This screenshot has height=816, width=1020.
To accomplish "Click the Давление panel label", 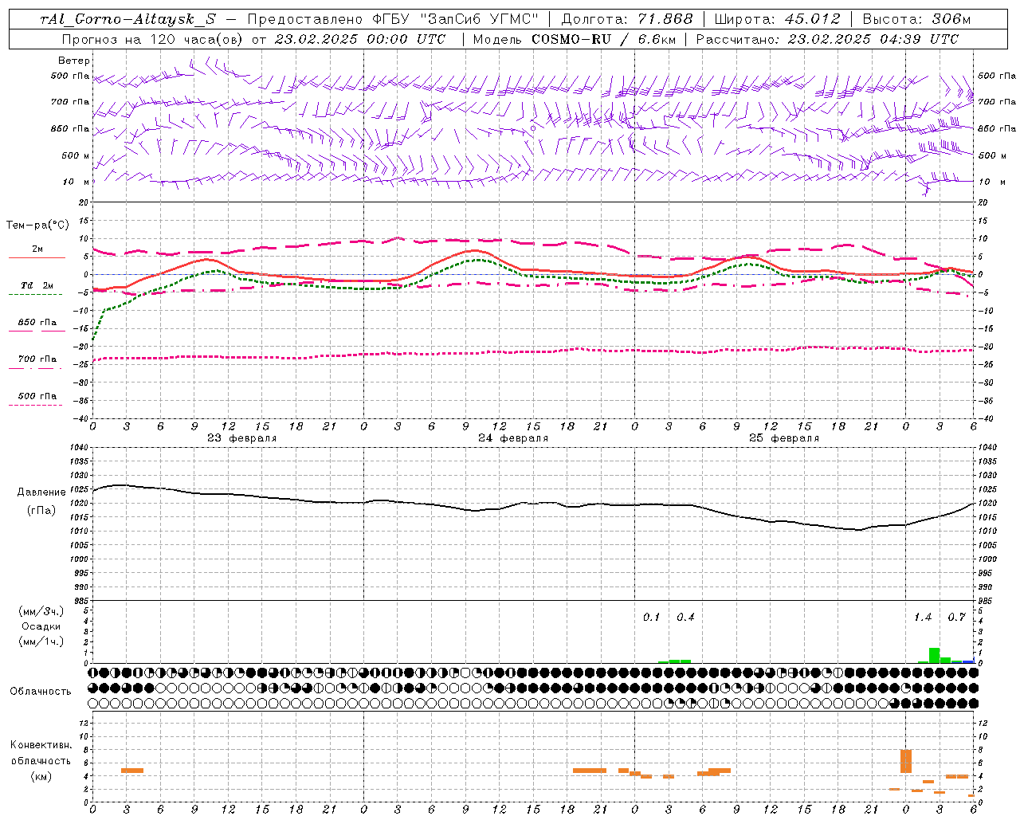I will click(x=41, y=492).
